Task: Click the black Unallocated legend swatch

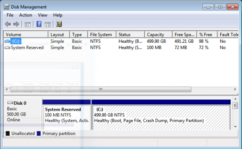Action: click(x=8, y=133)
